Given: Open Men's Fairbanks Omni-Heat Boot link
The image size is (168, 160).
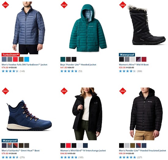Looking at the screenshot, I should pyautogui.click(x=20, y=151).
